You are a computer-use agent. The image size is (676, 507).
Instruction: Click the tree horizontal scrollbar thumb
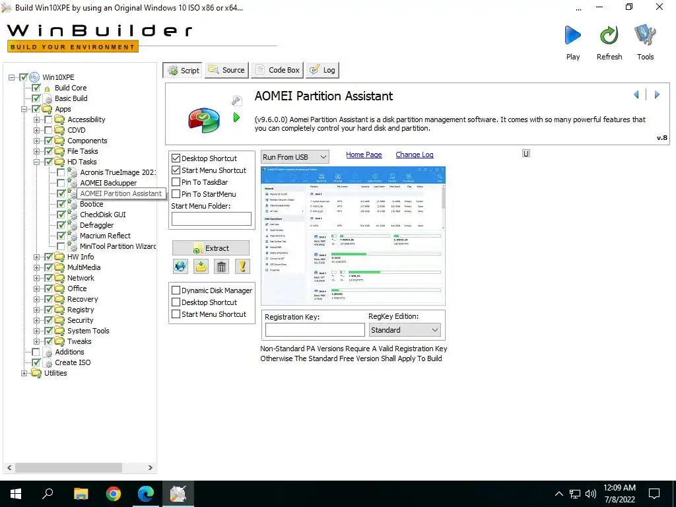point(68,467)
